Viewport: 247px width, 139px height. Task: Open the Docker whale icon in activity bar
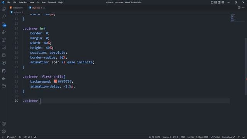[4, 78]
